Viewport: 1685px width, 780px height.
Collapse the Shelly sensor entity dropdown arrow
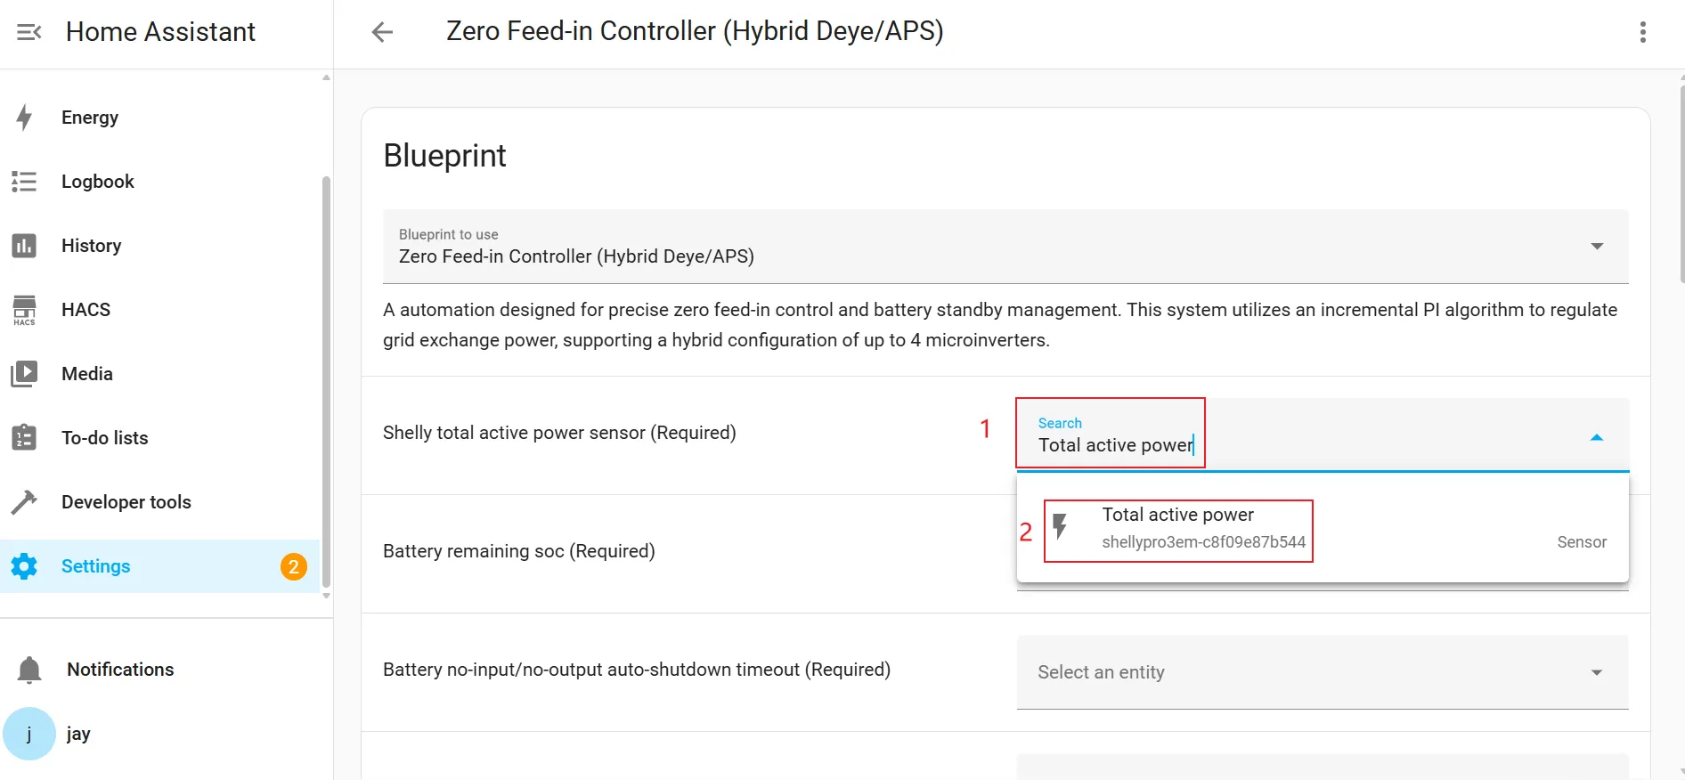coord(1596,437)
